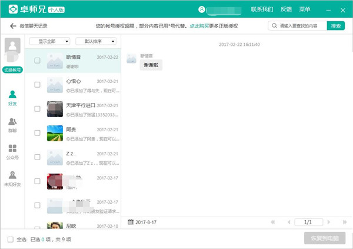The width and height of the screenshot is (353, 249).
Task: Expand the 默认排序 sort dropdown
Action: tap(96, 41)
